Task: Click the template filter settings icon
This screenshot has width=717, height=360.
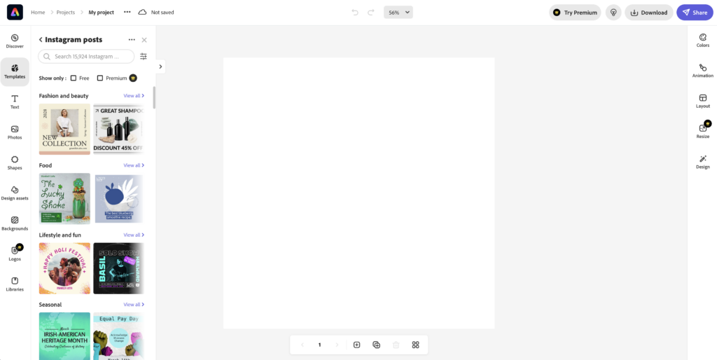Action: coord(144,56)
